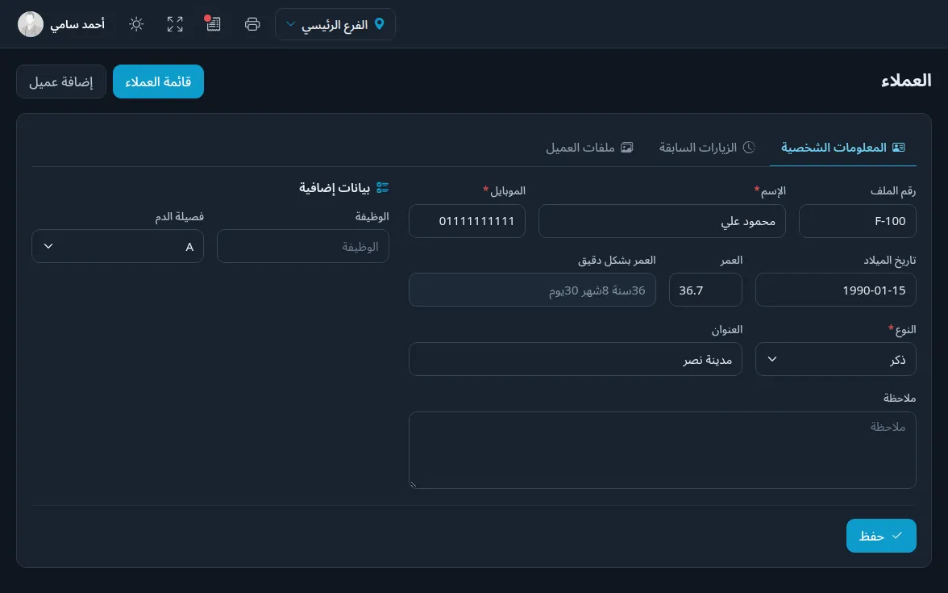The image size is (948, 593).
Task: Click the clock icon on the الزيارات السابقة tab
Action: [748, 148]
